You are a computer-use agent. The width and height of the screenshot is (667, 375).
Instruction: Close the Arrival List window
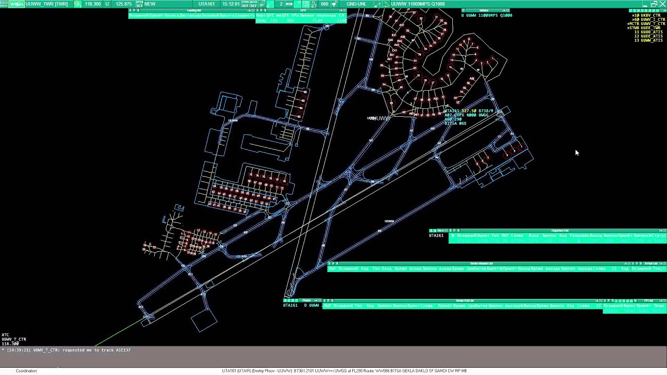click(x=665, y=264)
